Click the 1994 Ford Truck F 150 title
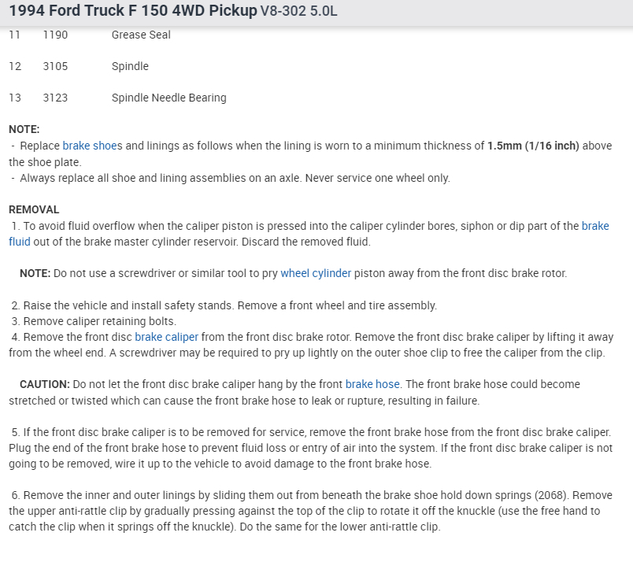Viewport: 633px width, 562px height. point(133,12)
